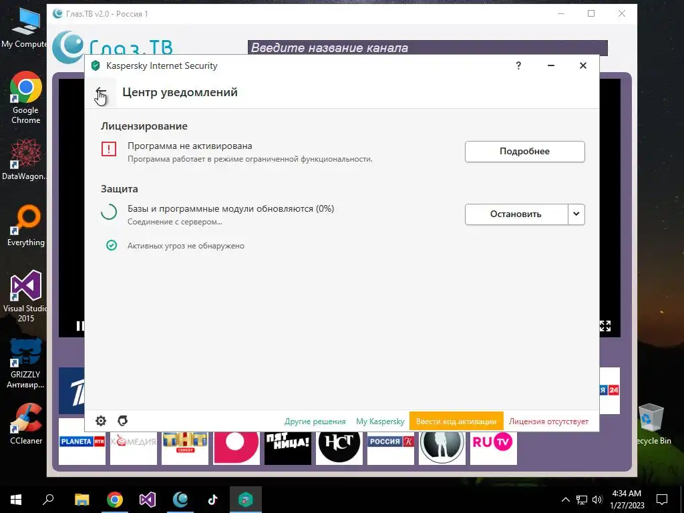Open network status tray icon
Image resolution: width=684 pixels, height=513 pixels.
point(582,500)
